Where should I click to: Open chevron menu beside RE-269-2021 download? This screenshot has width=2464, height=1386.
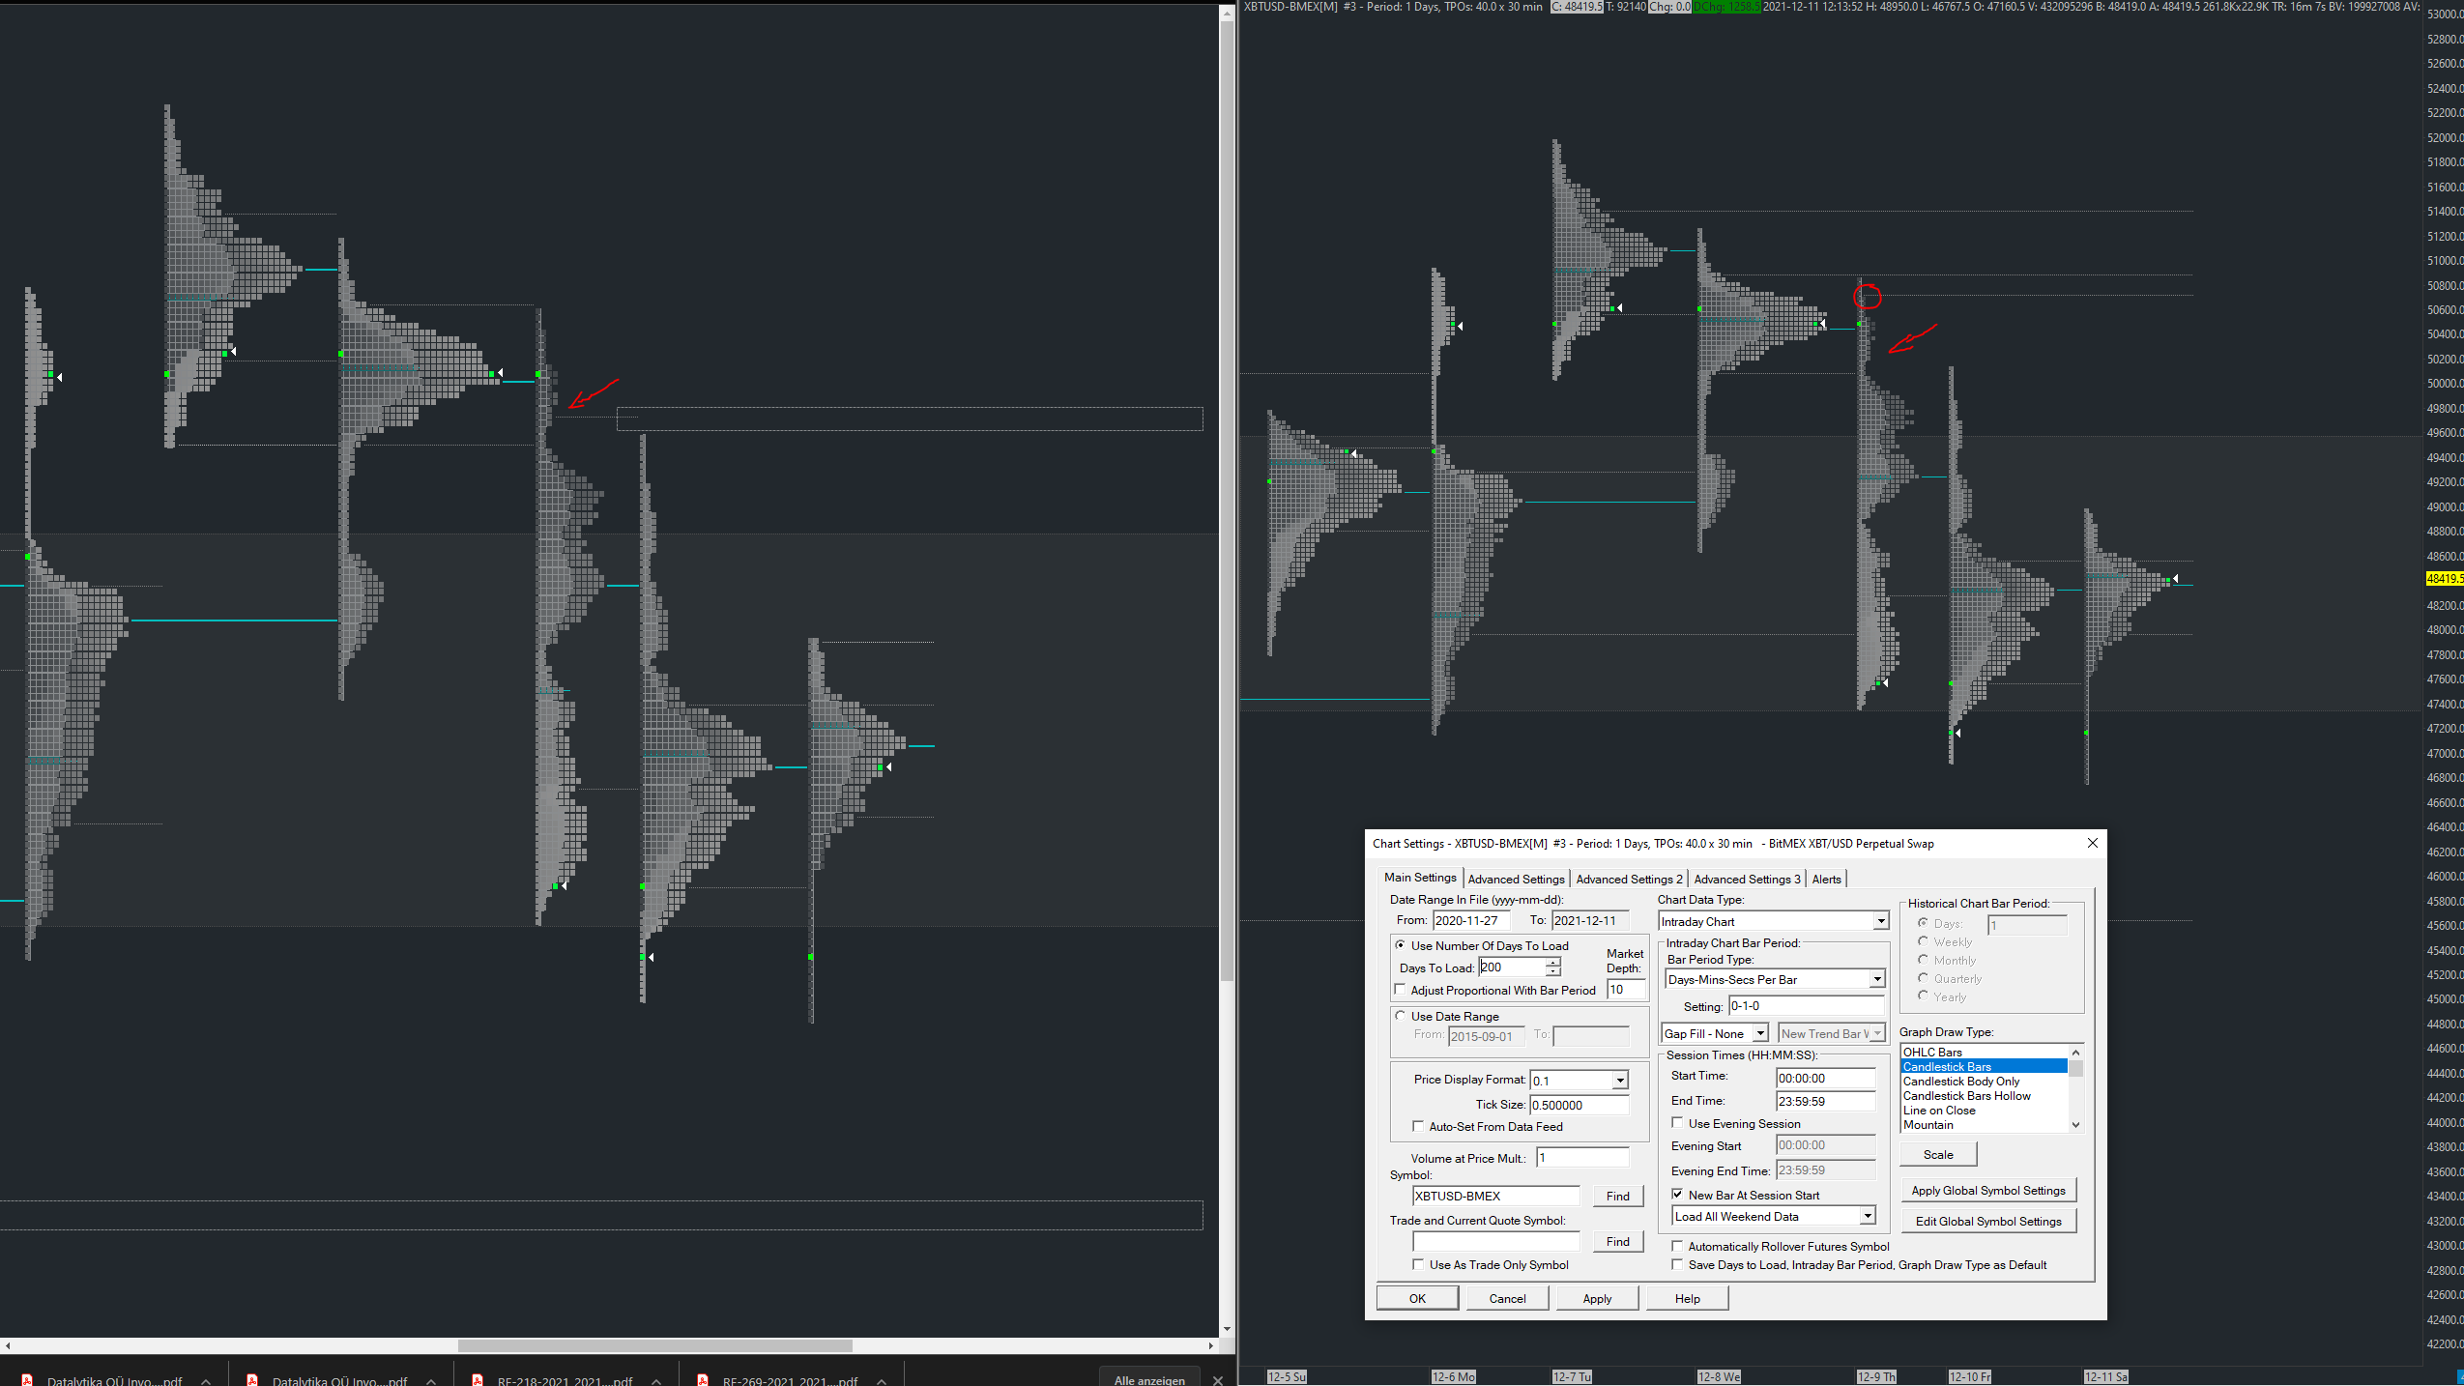point(882,1380)
